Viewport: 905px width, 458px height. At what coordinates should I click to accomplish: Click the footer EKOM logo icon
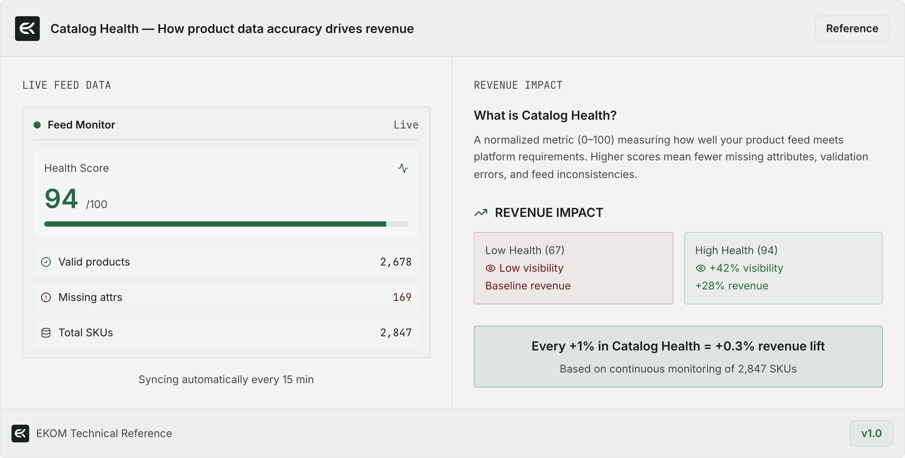coord(20,433)
